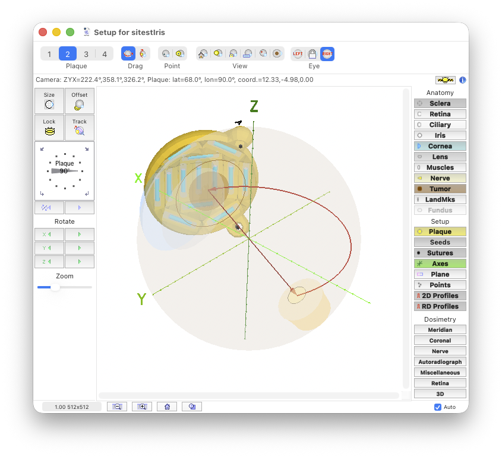The height and width of the screenshot is (457, 502).
Task: Toggle Cornea visibility in Anatomy
Action: 440,146
